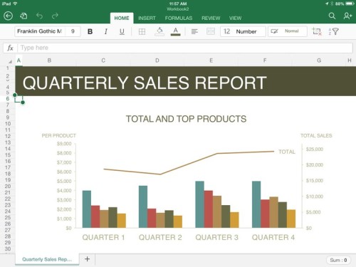This screenshot has width=356, height=267.
Task: Open the font color swatch
Action: click(x=176, y=31)
